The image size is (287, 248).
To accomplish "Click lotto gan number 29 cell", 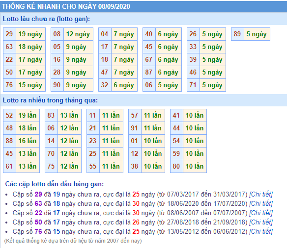I will [9, 34].
